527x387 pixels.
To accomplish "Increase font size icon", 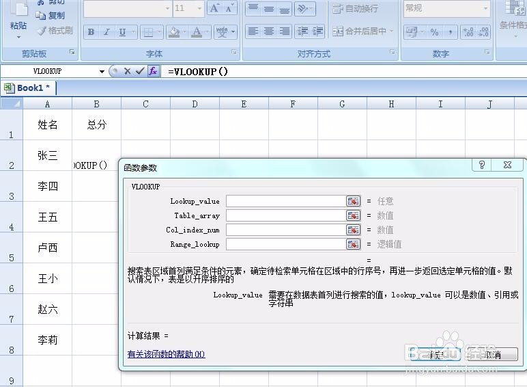I will pos(214,8).
